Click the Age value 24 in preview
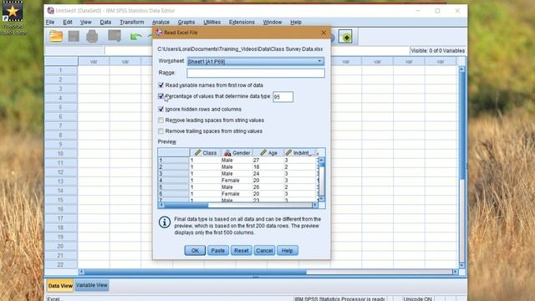 pyautogui.click(x=257, y=174)
